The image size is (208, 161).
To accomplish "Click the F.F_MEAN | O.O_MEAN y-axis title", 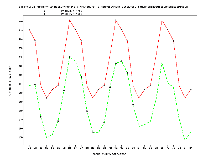I will pos(10,81).
